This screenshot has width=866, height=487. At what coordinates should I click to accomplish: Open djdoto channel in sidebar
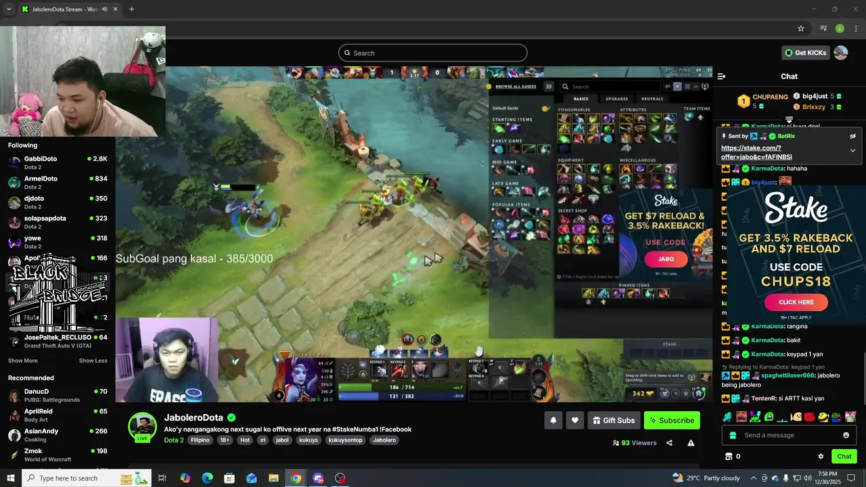click(58, 202)
